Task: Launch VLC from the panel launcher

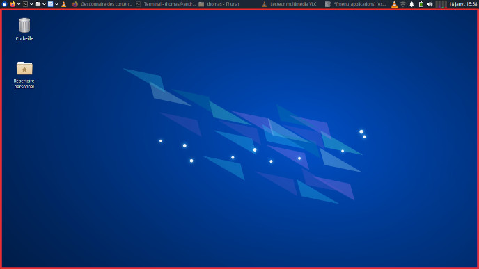Action: tap(64, 4)
